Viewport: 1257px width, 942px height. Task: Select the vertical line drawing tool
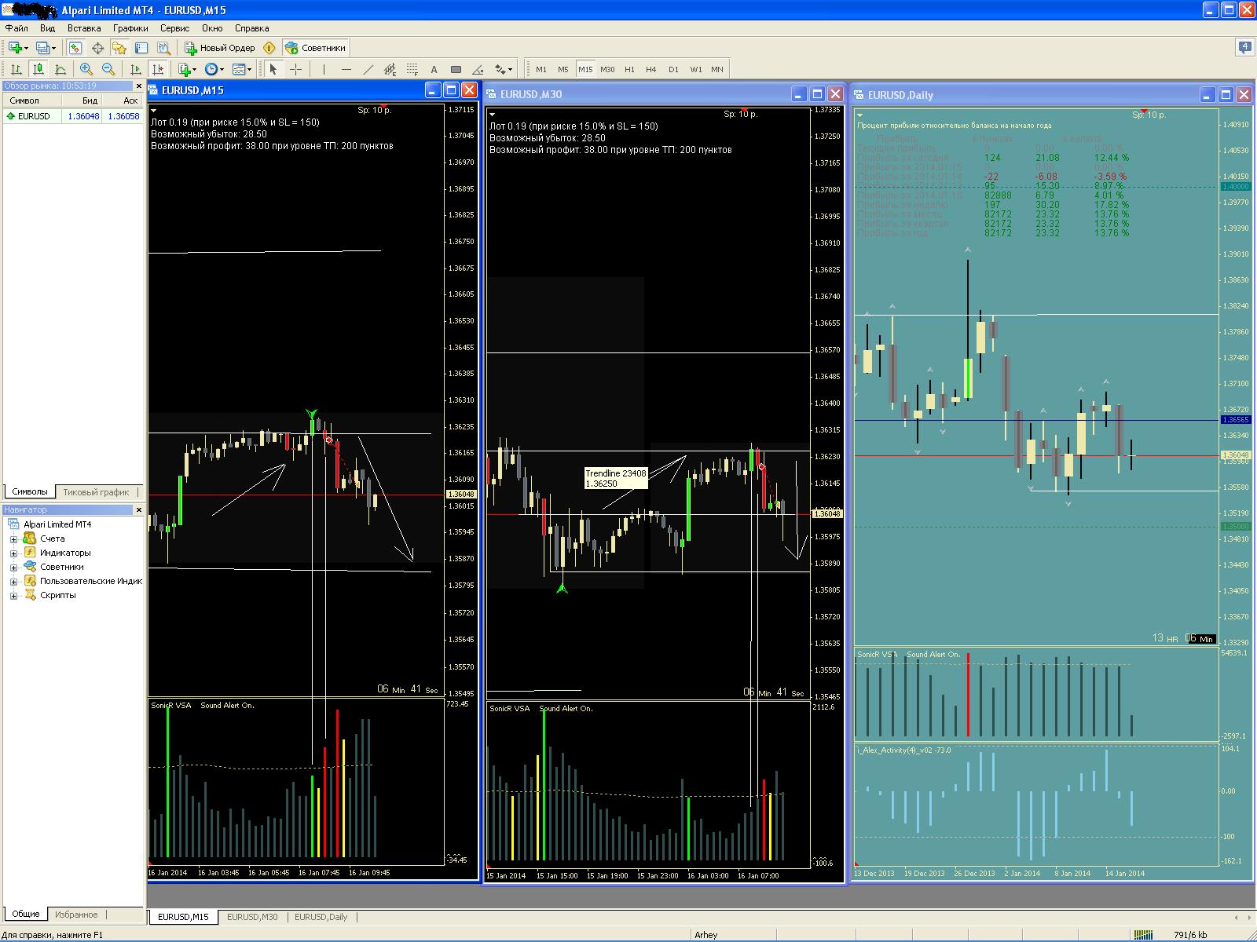324,69
